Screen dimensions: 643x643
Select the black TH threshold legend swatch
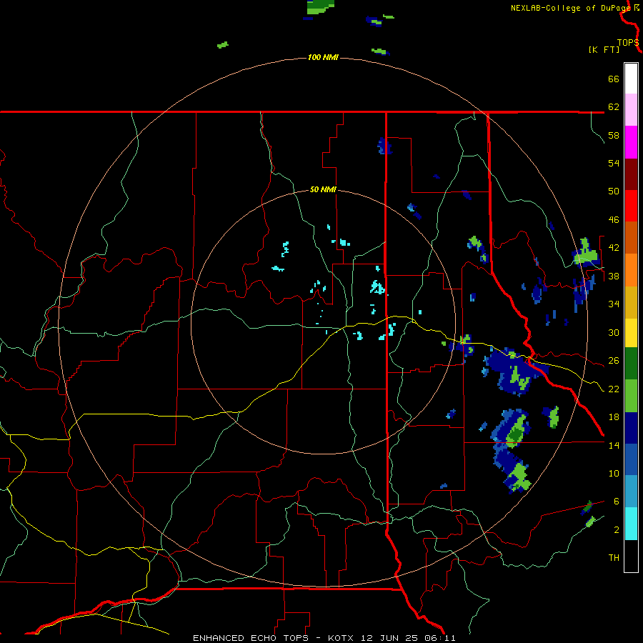[x=631, y=556]
